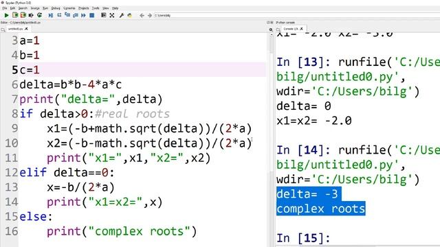Open the Run menu
The width and height of the screenshot is (440, 247).
(x=45, y=8)
